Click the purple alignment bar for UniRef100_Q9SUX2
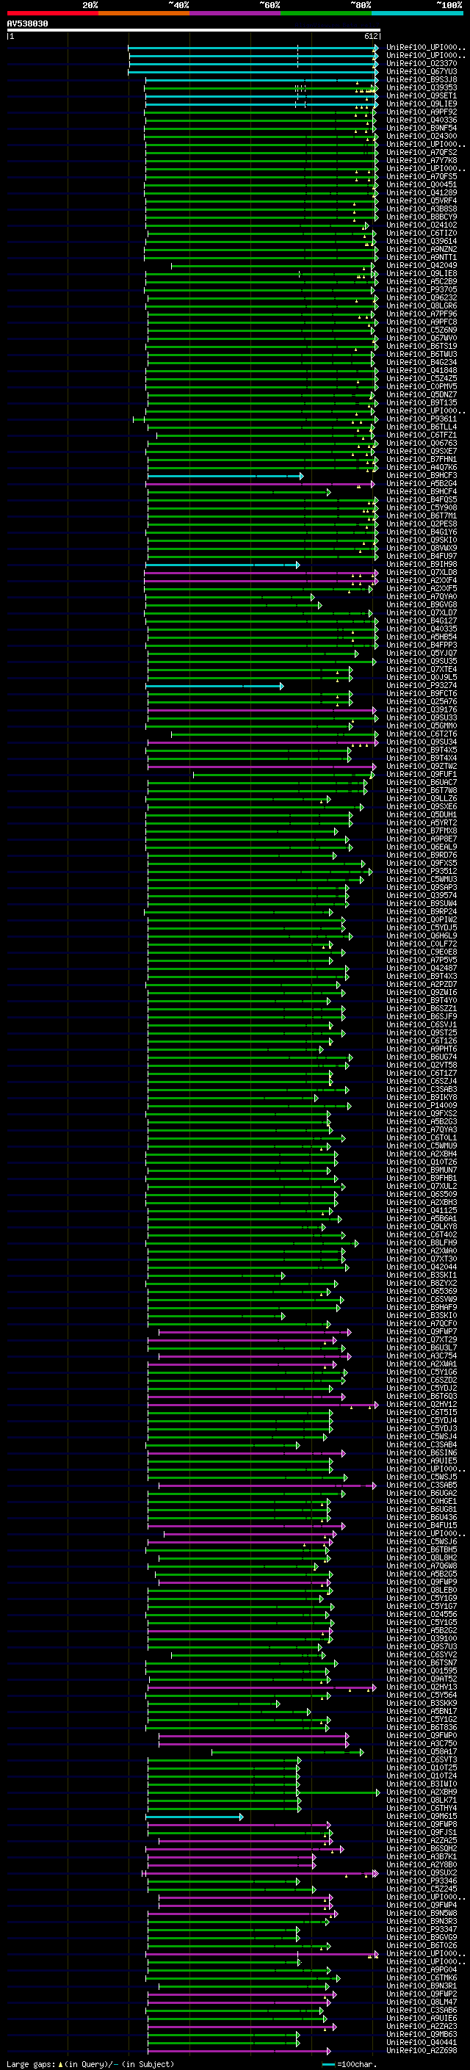Viewport: 470px width, 2070px height. point(260,1874)
